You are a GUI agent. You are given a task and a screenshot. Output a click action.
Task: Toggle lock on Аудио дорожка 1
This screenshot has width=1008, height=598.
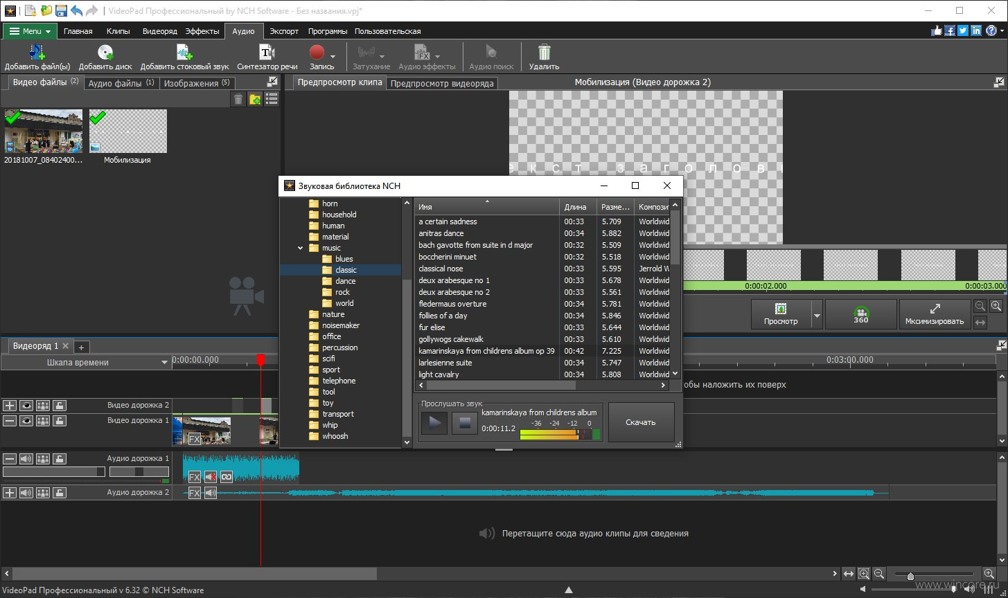click(60, 458)
